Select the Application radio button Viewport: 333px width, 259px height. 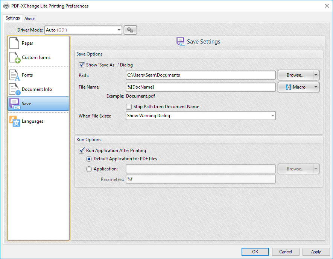[x=89, y=169]
